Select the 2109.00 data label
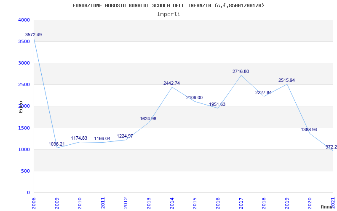The height and width of the screenshot is (211, 337). [194, 98]
